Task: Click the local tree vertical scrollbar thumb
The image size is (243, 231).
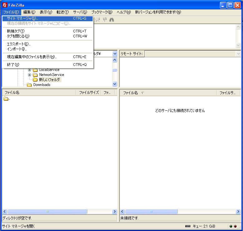Action: (115, 70)
